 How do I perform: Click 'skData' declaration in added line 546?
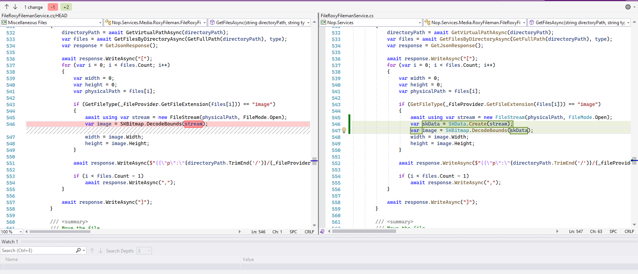(431, 124)
